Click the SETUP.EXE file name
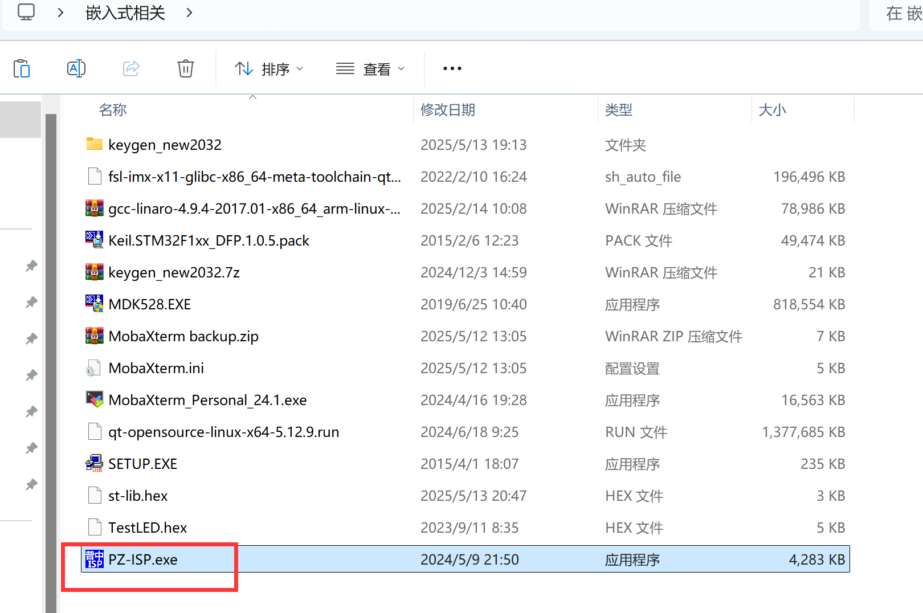This screenshot has width=923, height=613. point(143,464)
